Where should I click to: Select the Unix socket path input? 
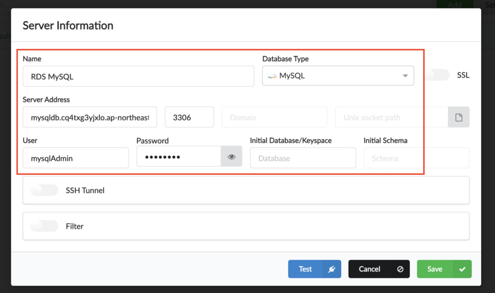[x=391, y=117]
